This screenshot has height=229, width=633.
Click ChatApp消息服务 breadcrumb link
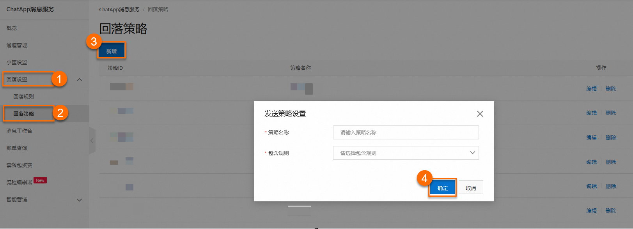click(119, 9)
